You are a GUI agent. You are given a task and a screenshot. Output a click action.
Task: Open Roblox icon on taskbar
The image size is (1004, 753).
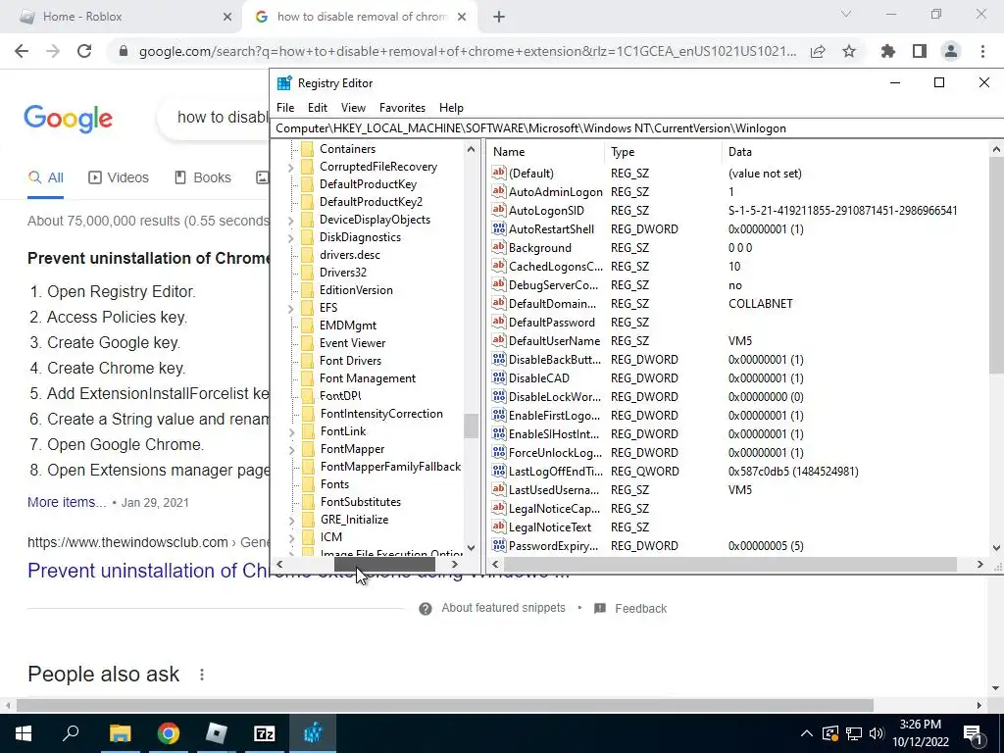(x=217, y=733)
